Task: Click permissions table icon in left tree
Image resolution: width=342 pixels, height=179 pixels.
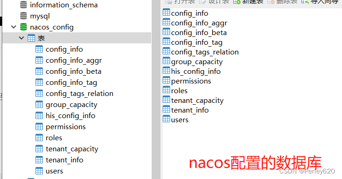Action: (39, 126)
